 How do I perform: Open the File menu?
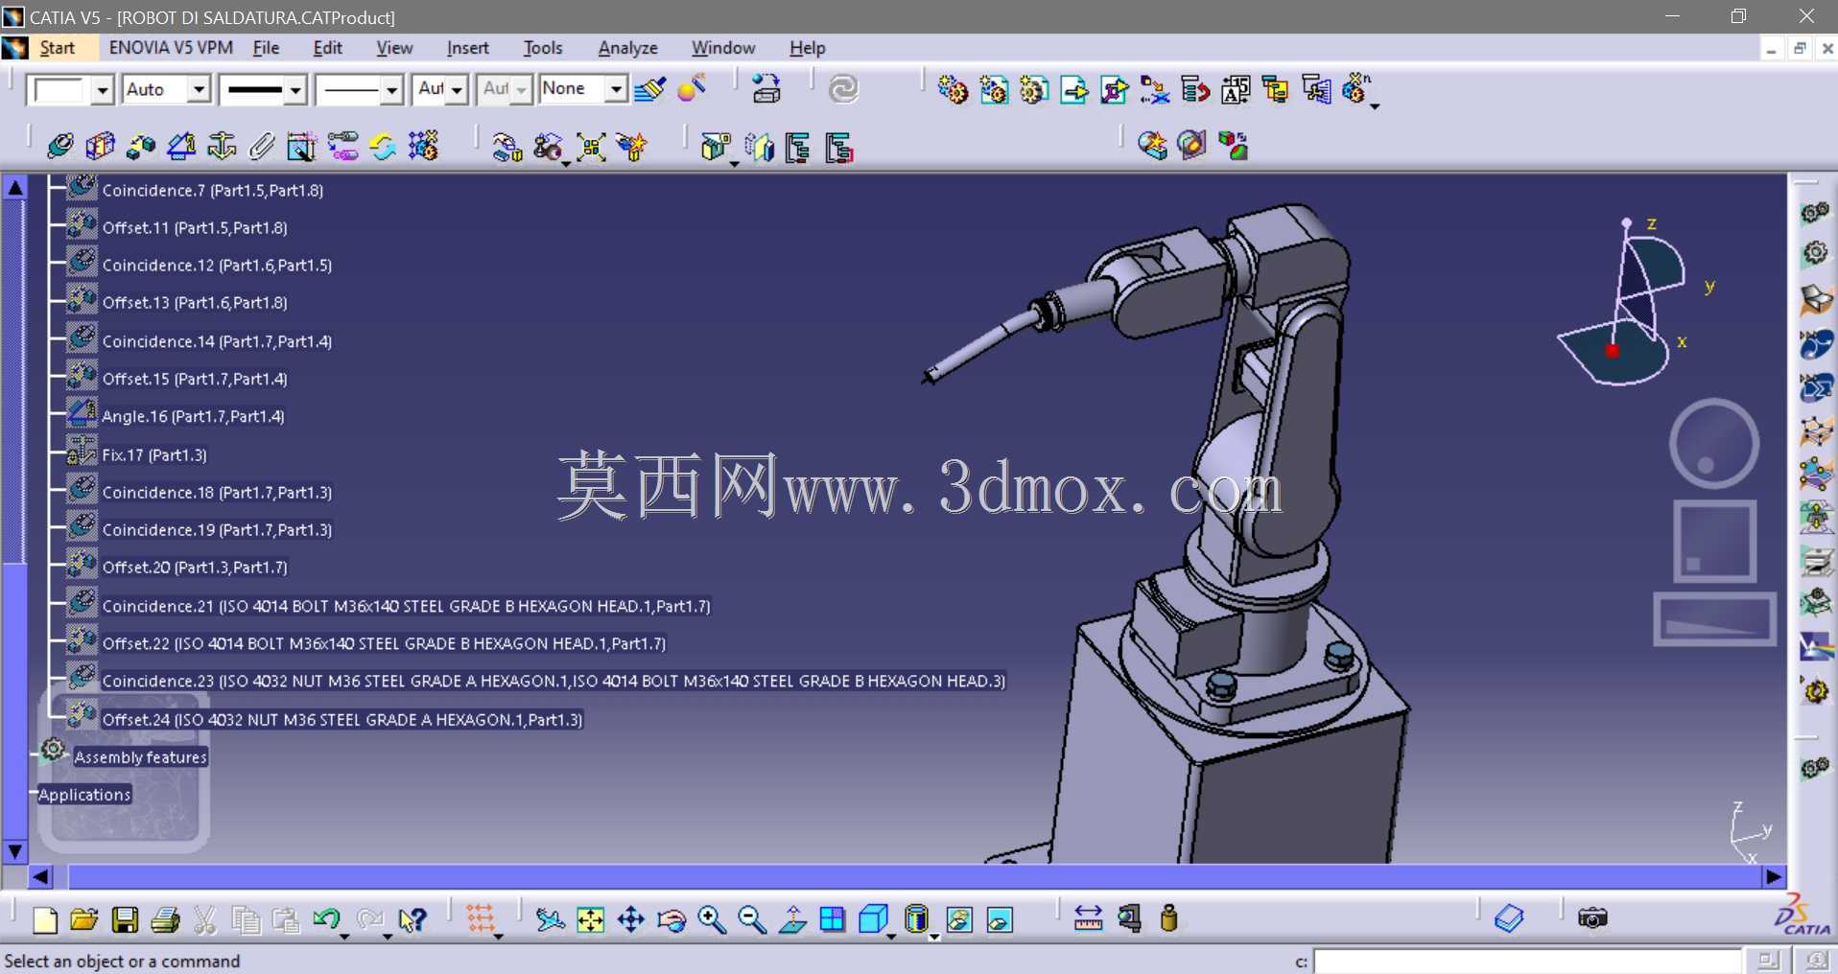point(266,48)
